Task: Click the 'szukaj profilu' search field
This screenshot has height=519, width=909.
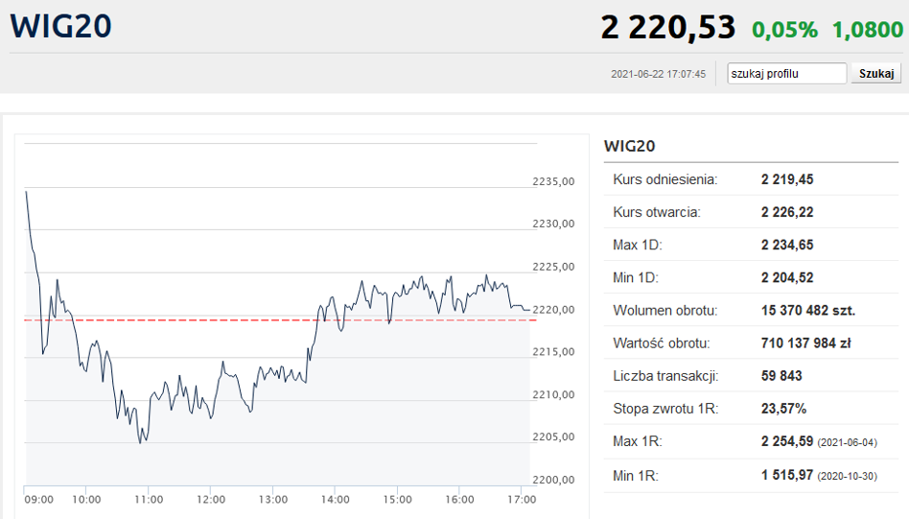Action: tap(786, 74)
